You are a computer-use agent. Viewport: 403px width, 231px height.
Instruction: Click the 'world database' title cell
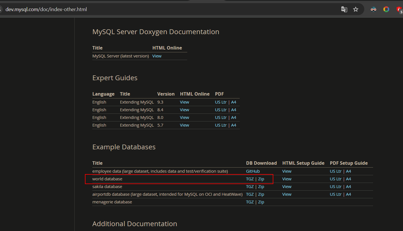point(107,179)
